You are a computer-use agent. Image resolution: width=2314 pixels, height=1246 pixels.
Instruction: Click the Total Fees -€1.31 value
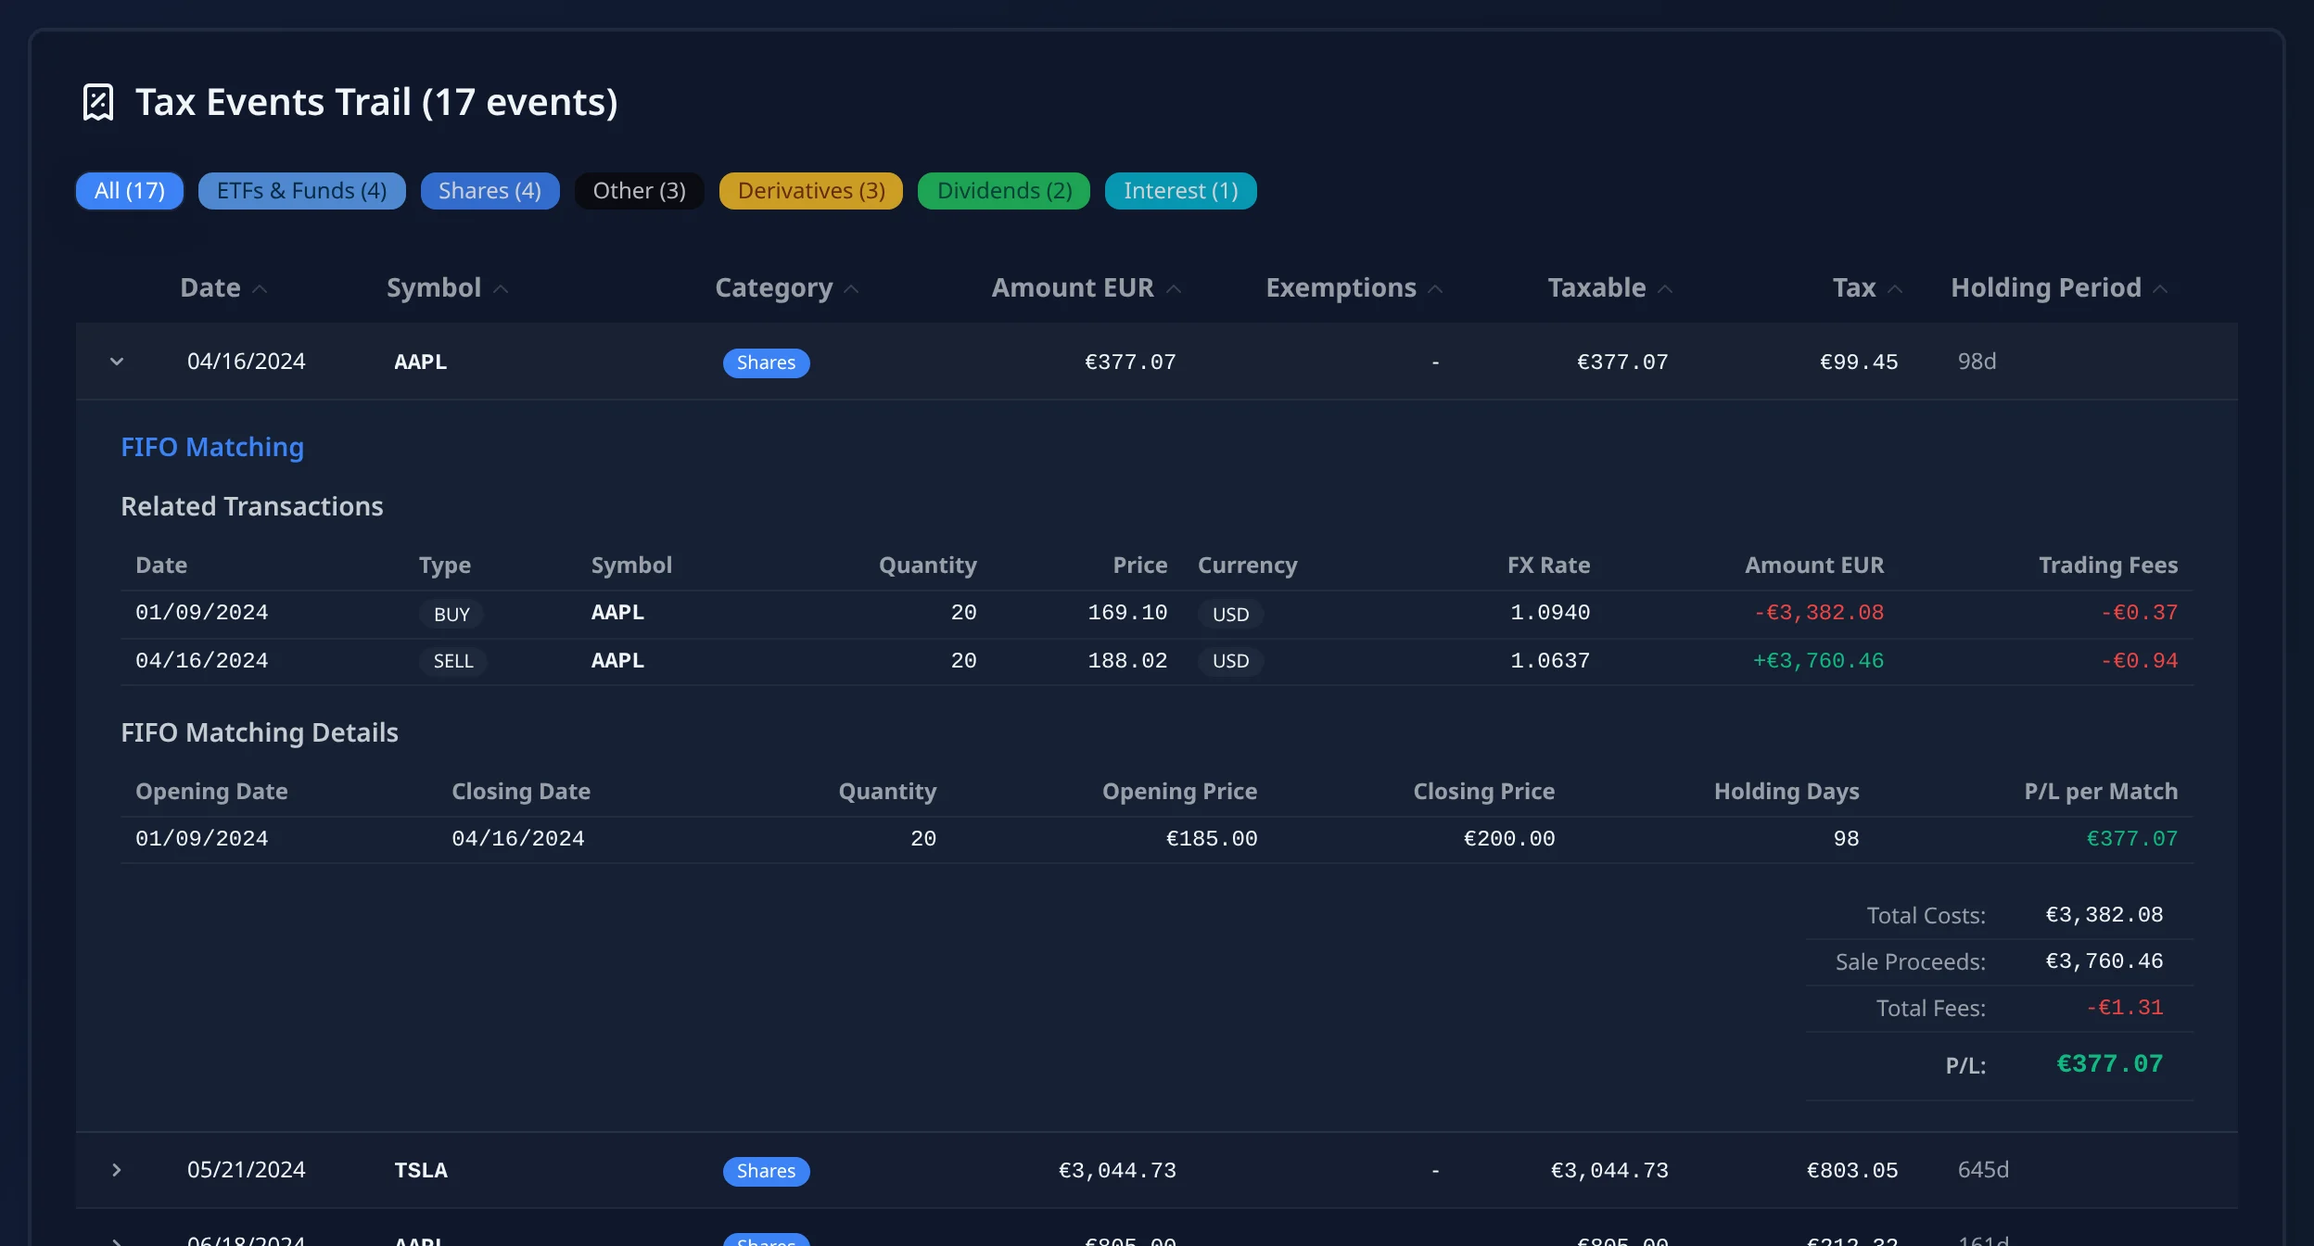[x=2124, y=1008]
